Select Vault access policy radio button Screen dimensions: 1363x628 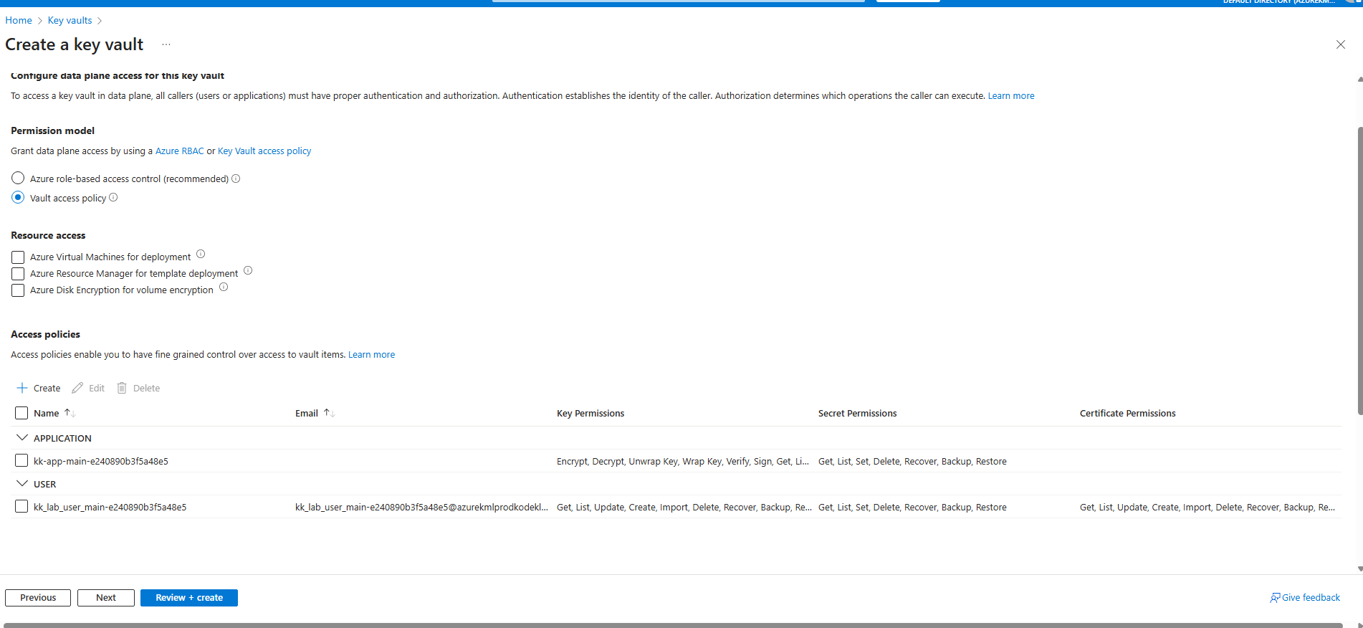pyautogui.click(x=18, y=197)
